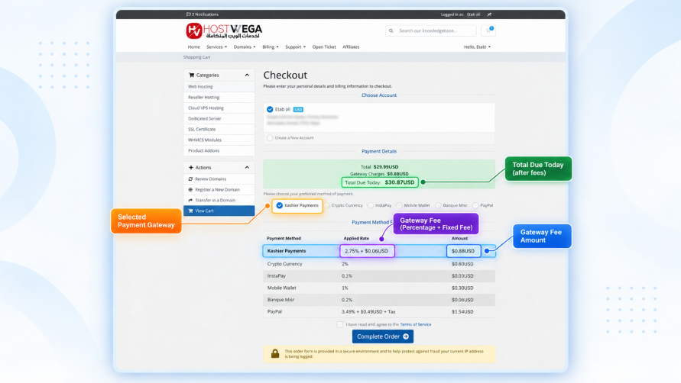Click Renew Domains action
Image resolution: width=681 pixels, height=383 pixels.
point(219,179)
